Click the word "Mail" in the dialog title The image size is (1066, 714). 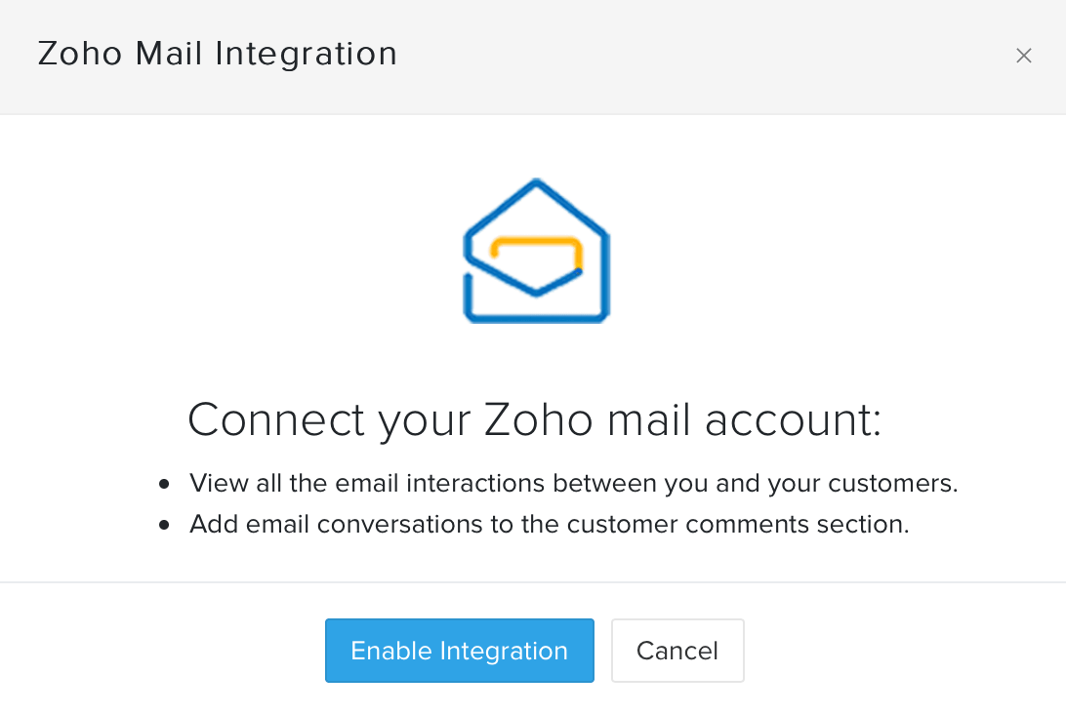(170, 54)
